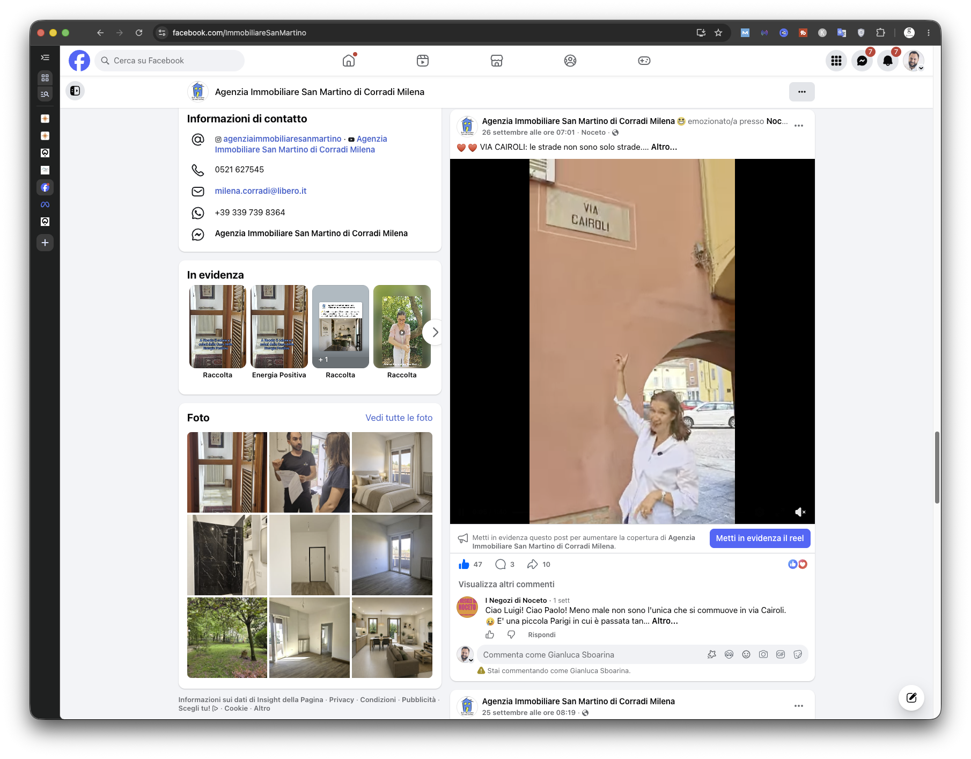Open the bedroom photo thumbnail in Foto

(x=392, y=472)
